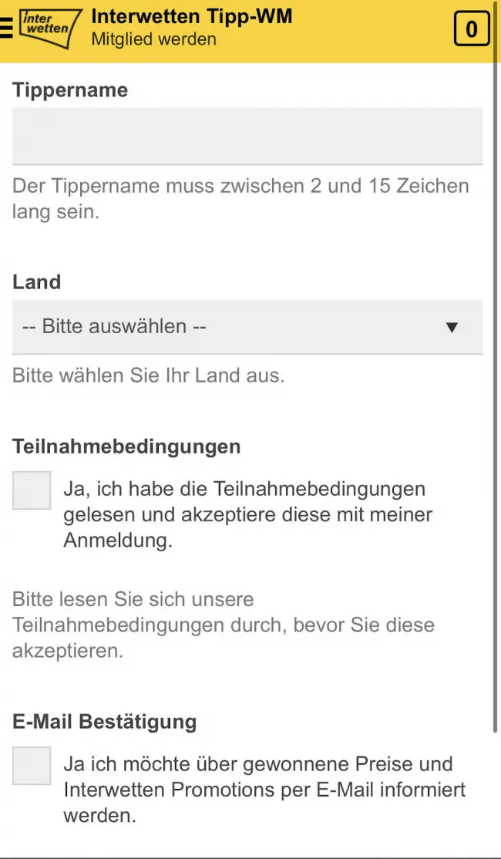
Task: Click the Tippername field label
Action: [70, 90]
